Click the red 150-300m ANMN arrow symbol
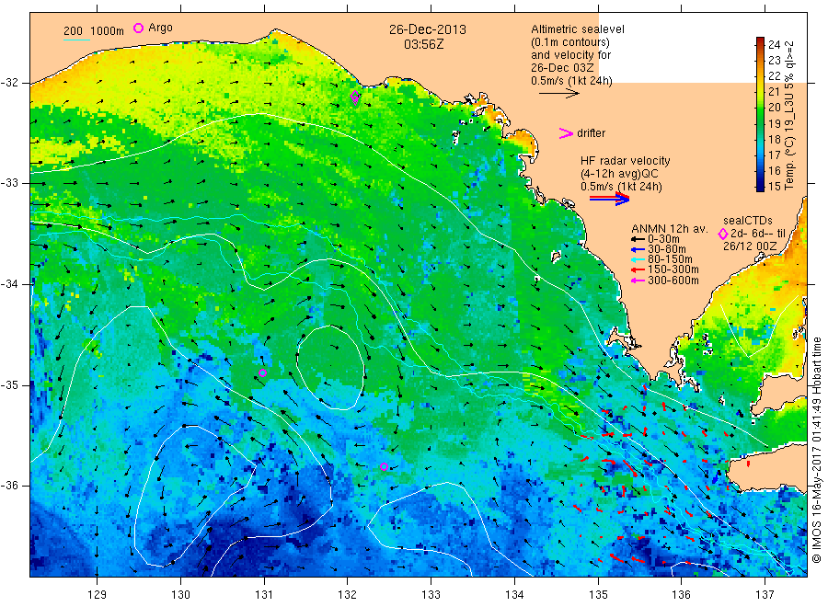Image resolution: width=828 pixels, height=607 pixels. (638, 270)
